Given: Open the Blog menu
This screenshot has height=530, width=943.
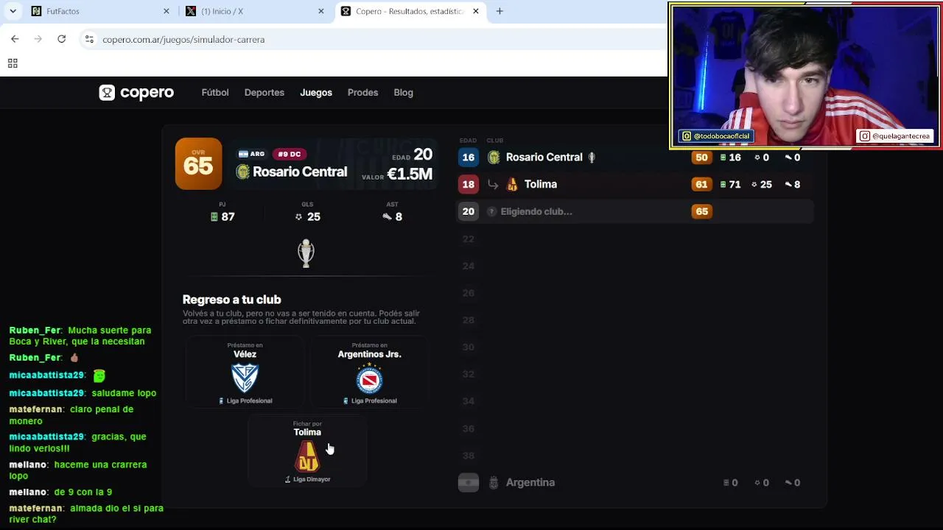Looking at the screenshot, I should coord(403,93).
